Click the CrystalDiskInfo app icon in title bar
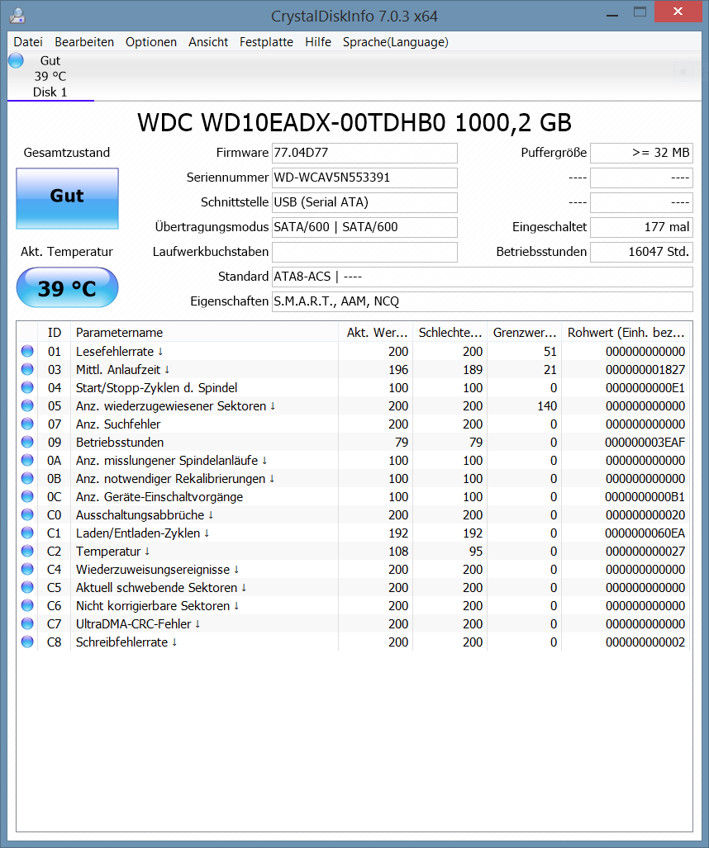Screen dimensions: 709x848 [17, 16]
